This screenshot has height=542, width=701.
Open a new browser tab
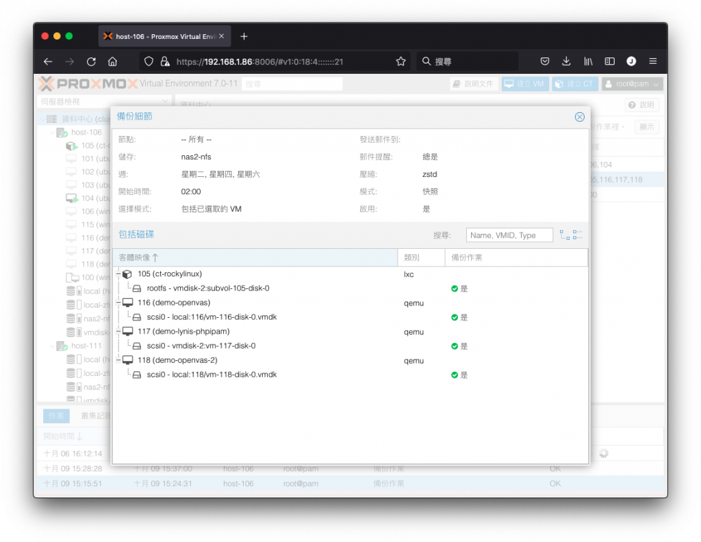[244, 37]
